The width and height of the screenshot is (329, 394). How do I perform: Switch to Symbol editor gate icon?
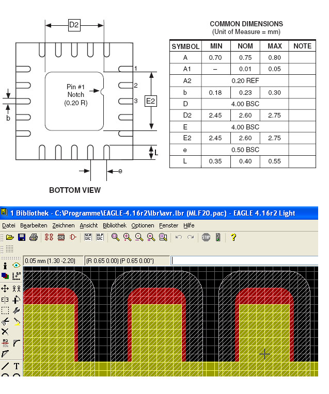coord(73,237)
